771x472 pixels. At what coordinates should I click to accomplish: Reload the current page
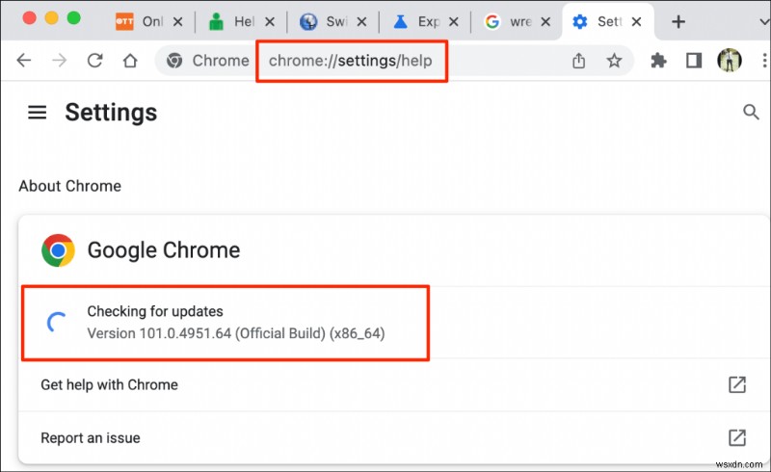tap(94, 61)
